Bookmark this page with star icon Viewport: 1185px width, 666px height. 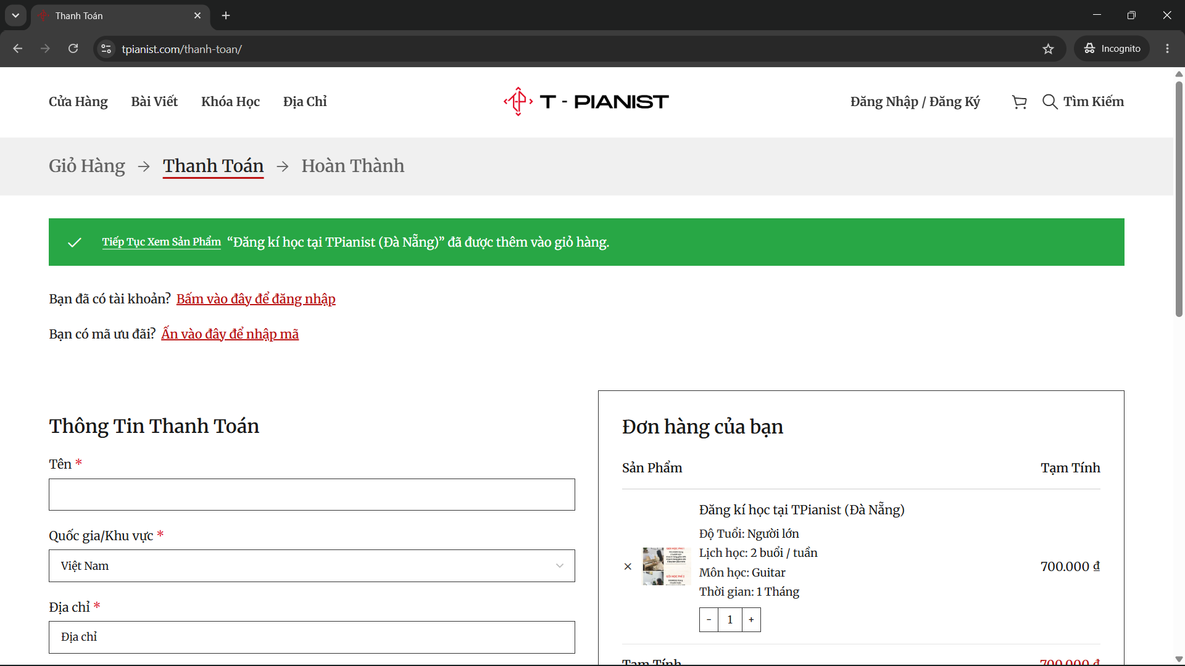click(x=1048, y=49)
